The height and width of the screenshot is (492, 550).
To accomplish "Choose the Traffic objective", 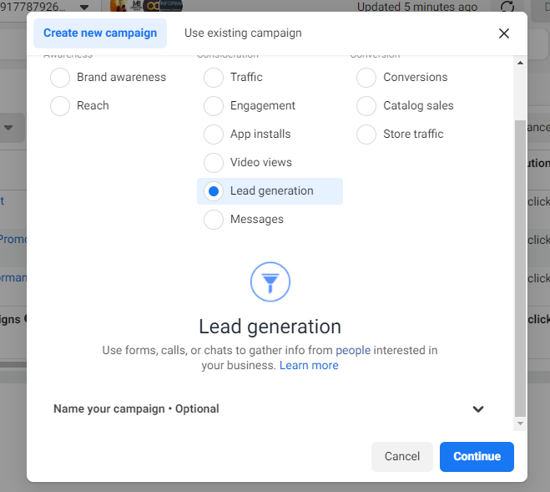I will [214, 77].
